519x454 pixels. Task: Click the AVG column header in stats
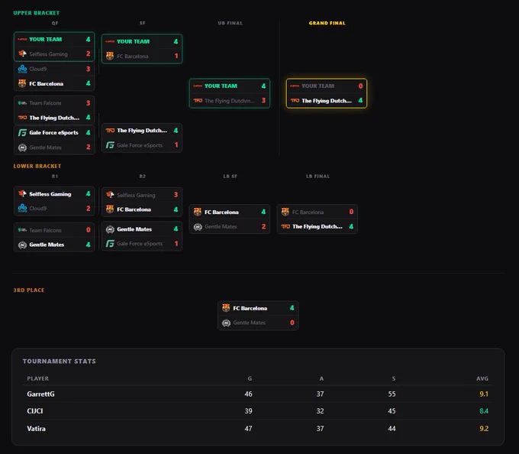[482, 378]
